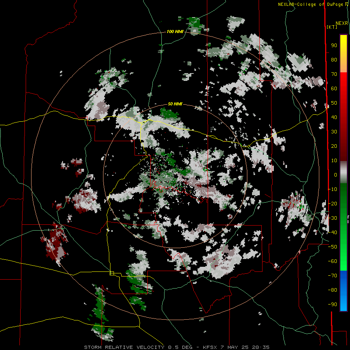This screenshot has height=350, width=350.
Task: Click the "7 MAY 25" date text
Action: [234, 347]
